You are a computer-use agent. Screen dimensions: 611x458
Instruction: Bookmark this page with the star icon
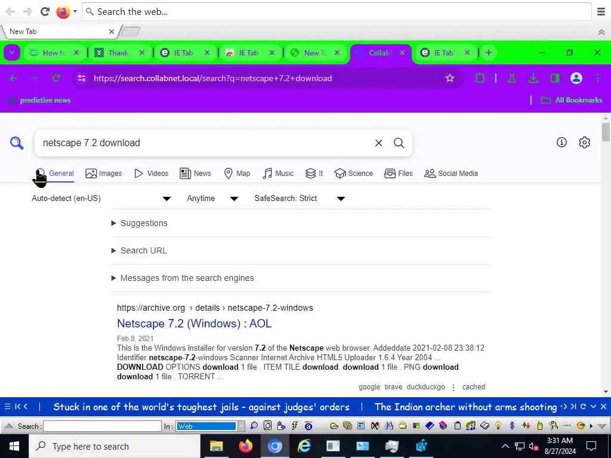[450, 78]
